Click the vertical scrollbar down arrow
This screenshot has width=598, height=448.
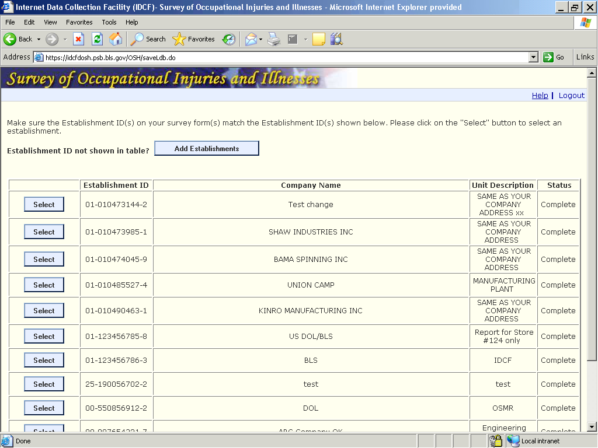(591, 426)
